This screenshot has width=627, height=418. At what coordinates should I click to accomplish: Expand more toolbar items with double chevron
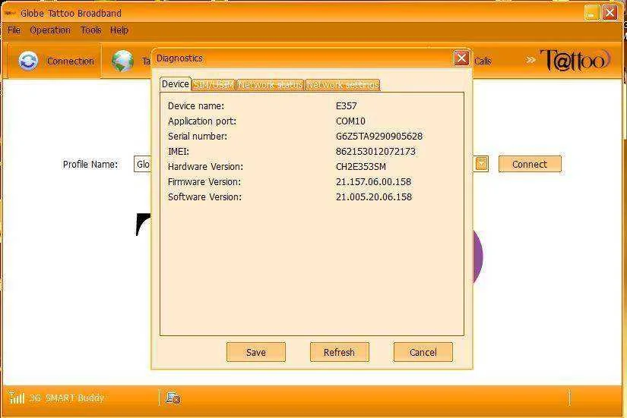(530, 60)
